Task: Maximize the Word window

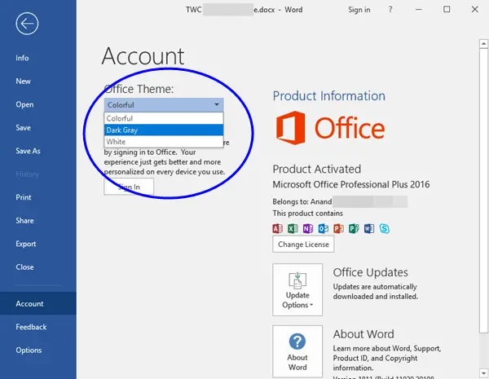Action: click(x=447, y=9)
